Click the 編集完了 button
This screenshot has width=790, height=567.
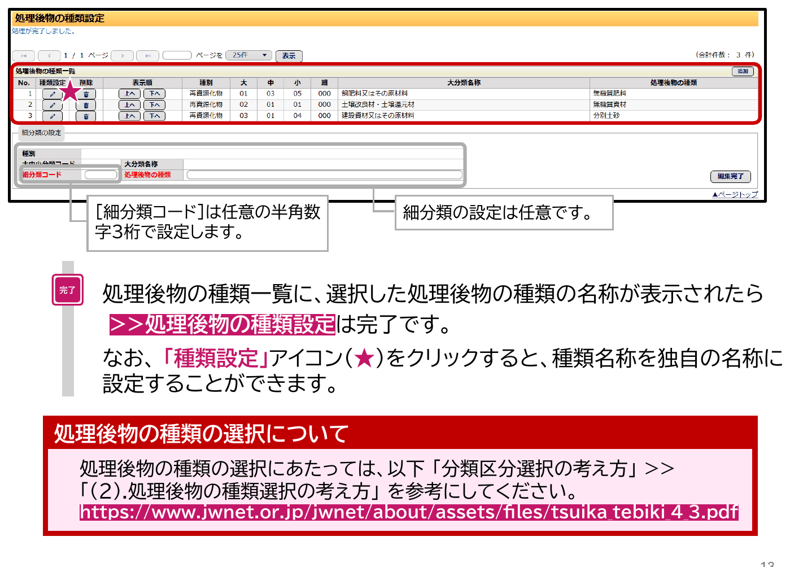coord(731,176)
